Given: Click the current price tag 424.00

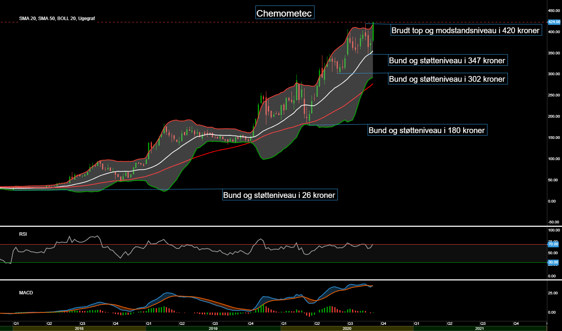Looking at the screenshot, I should pyautogui.click(x=554, y=22).
